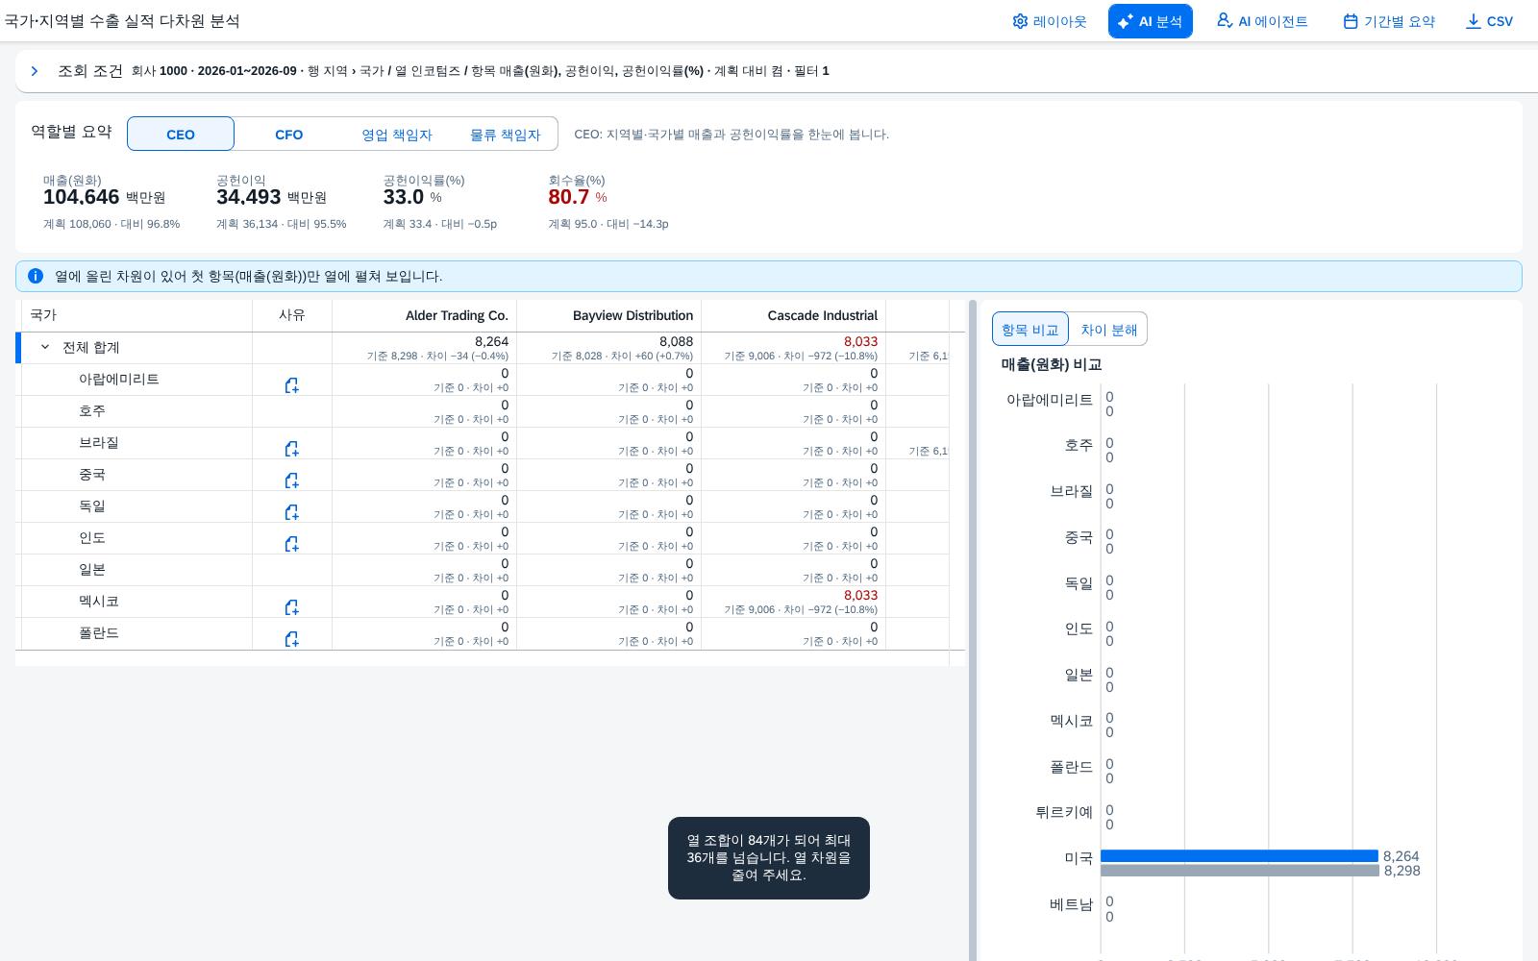Click the 튀르키예 label in the chart
Screen dimensions: 1538x961
[x=1063, y=812]
